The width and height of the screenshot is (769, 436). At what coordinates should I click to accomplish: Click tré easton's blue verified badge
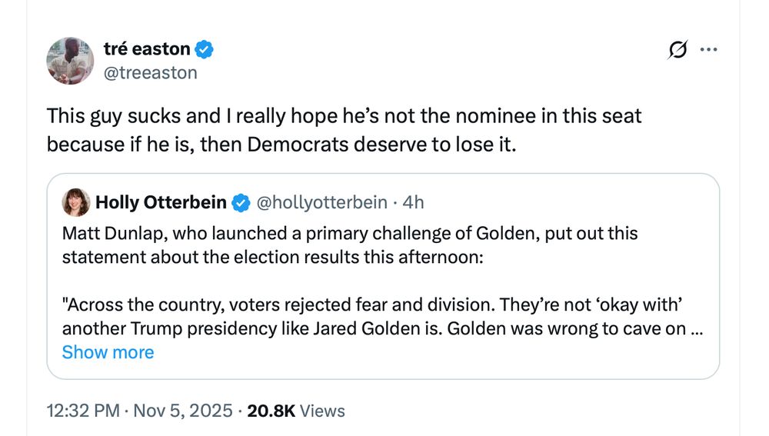(x=204, y=49)
